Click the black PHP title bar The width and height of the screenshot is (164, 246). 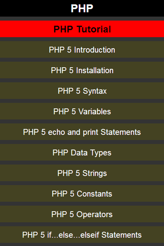tap(82, 8)
